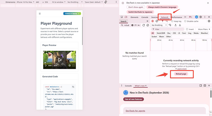Click the small play control in the player bar
This screenshot has width=212, height=116.
(x=46, y=66)
